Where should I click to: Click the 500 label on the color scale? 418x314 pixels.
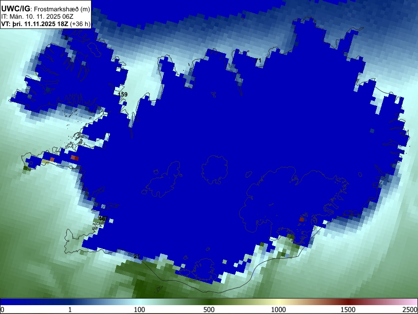pyautogui.click(x=209, y=310)
